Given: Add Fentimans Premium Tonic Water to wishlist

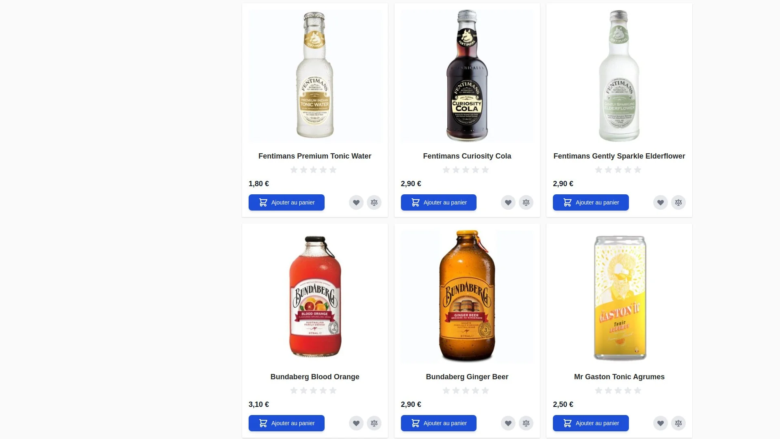Looking at the screenshot, I should (x=356, y=202).
